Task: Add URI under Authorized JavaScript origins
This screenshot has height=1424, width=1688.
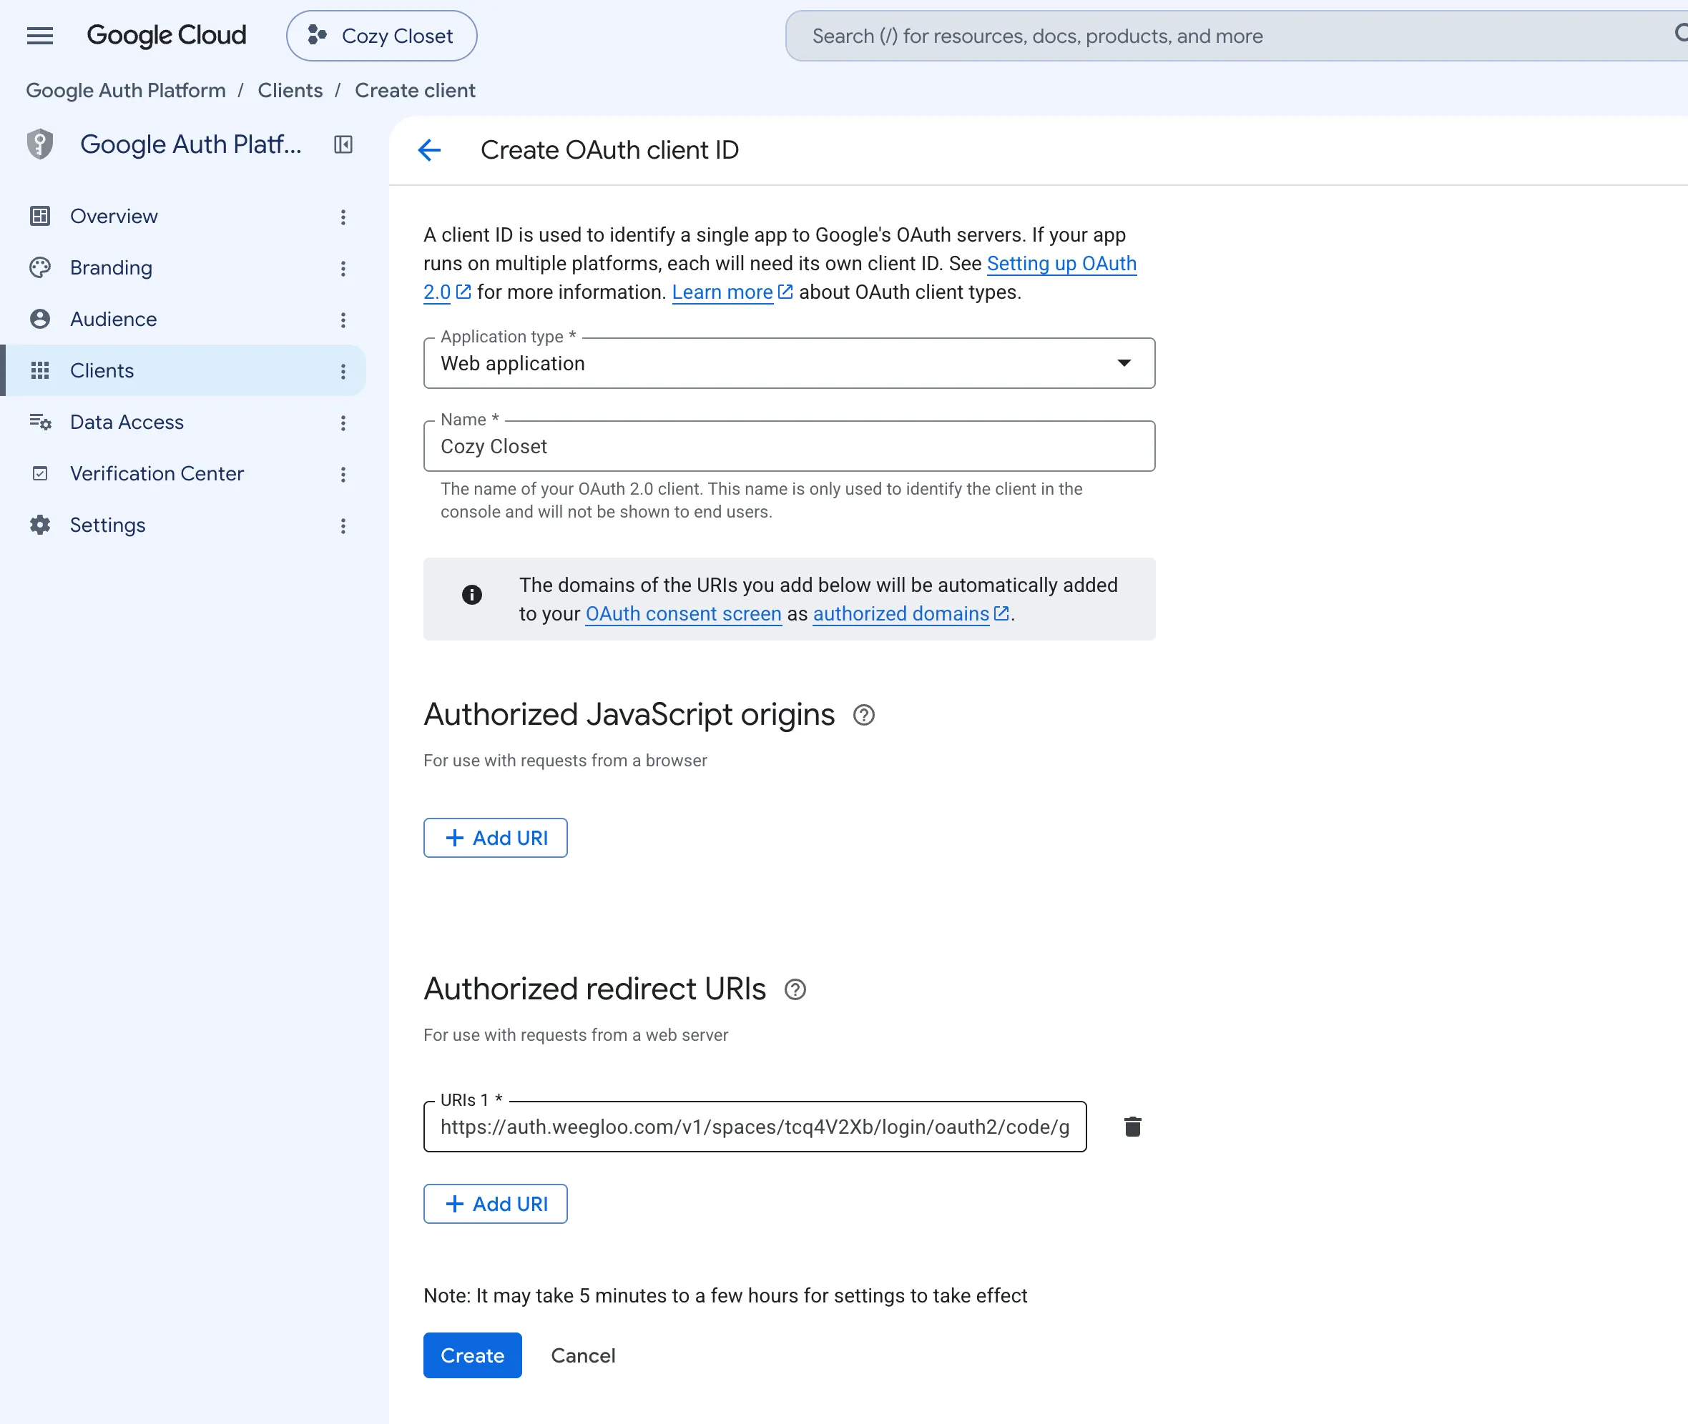Action: 495,838
